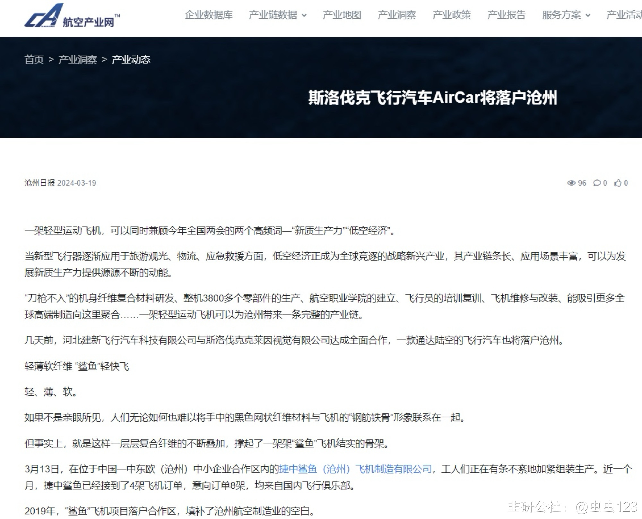Click the paragraph starting 如果不是亲眼所见
The height and width of the screenshot is (519, 642).
tap(246, 417)
